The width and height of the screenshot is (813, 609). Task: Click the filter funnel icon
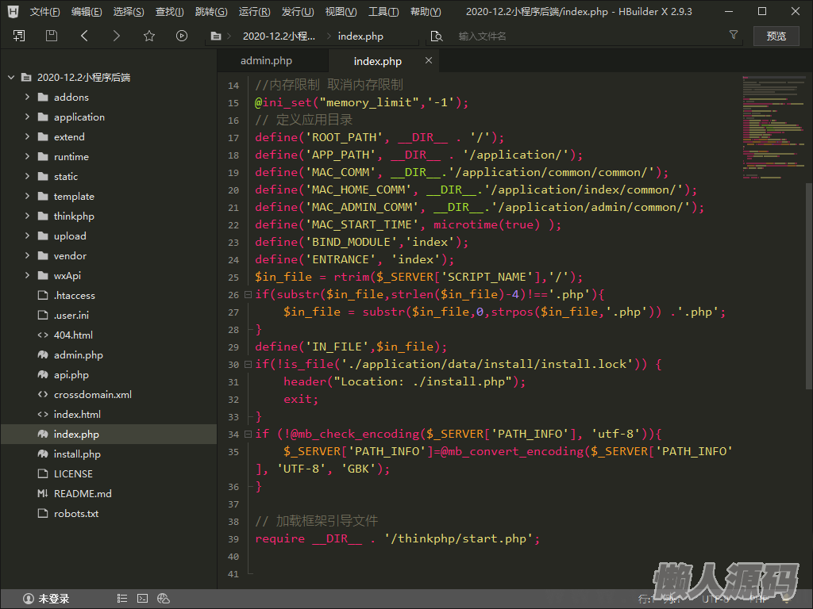[x=734, y=36]
